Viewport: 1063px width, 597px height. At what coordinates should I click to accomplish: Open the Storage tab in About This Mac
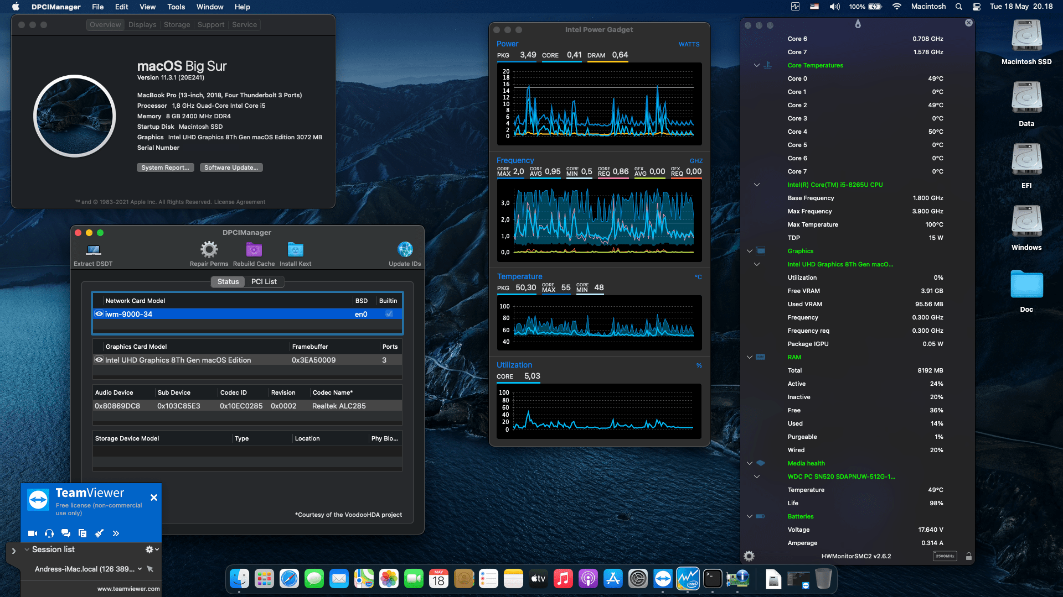[x=177, y=25]
